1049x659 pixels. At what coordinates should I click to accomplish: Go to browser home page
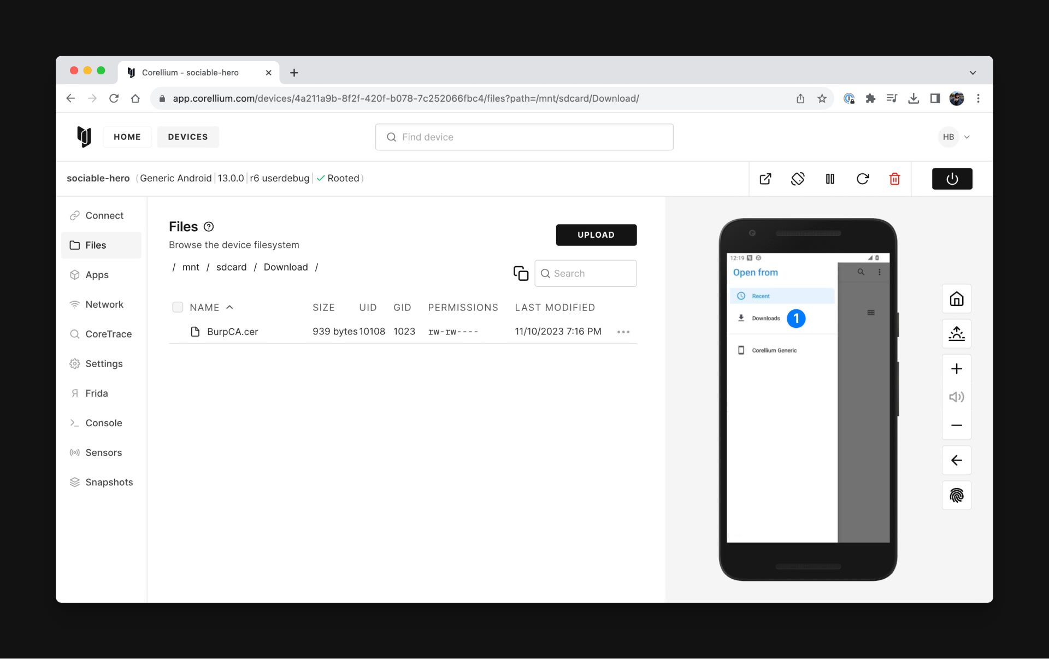tap(135, 98)
